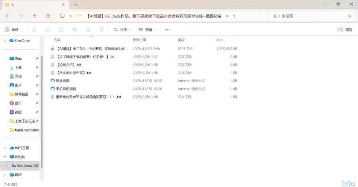Add a new tab with plus button
The height and width of the screenshot is (187, 358).
[x=76, y=4]
